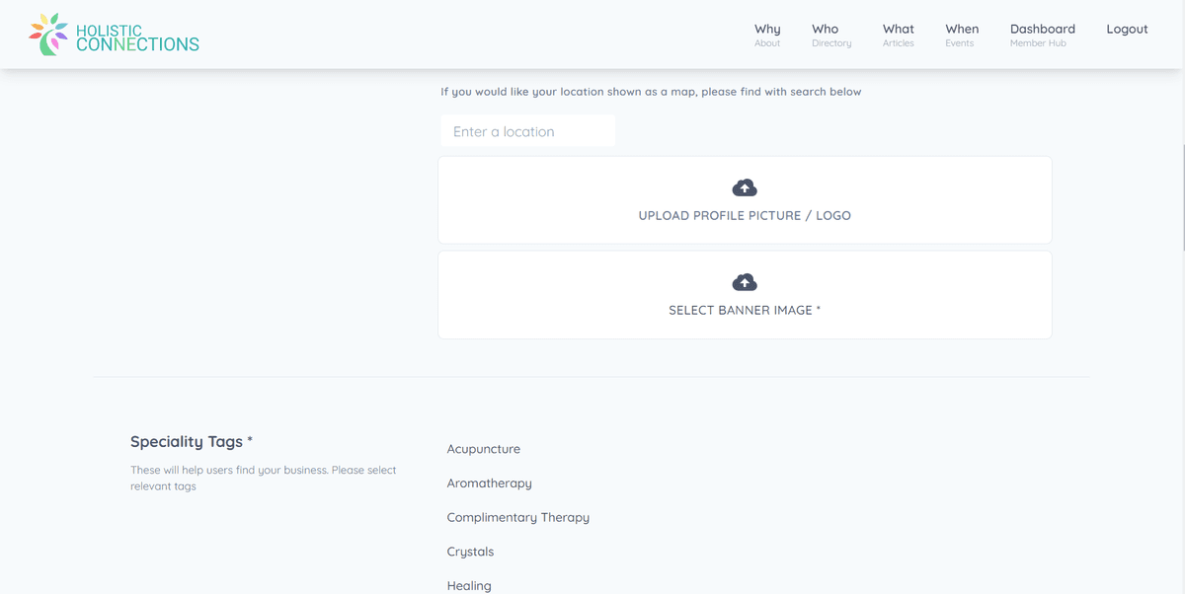Screen dimensions: 1185x594
Task: Open the When Events page
Action: tap(961, 35)
